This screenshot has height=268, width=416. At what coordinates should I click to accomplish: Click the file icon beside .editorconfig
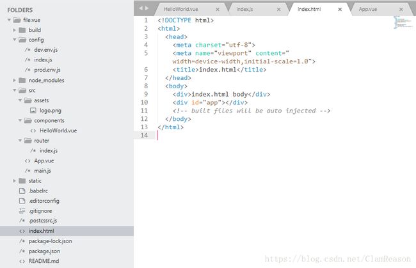pyautogui.click(x=22, y=201)
